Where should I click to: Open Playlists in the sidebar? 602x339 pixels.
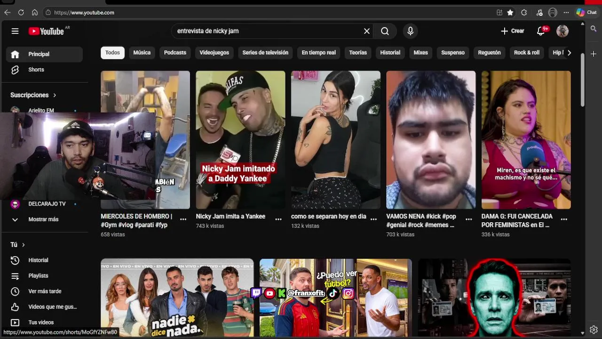(45, 276)
